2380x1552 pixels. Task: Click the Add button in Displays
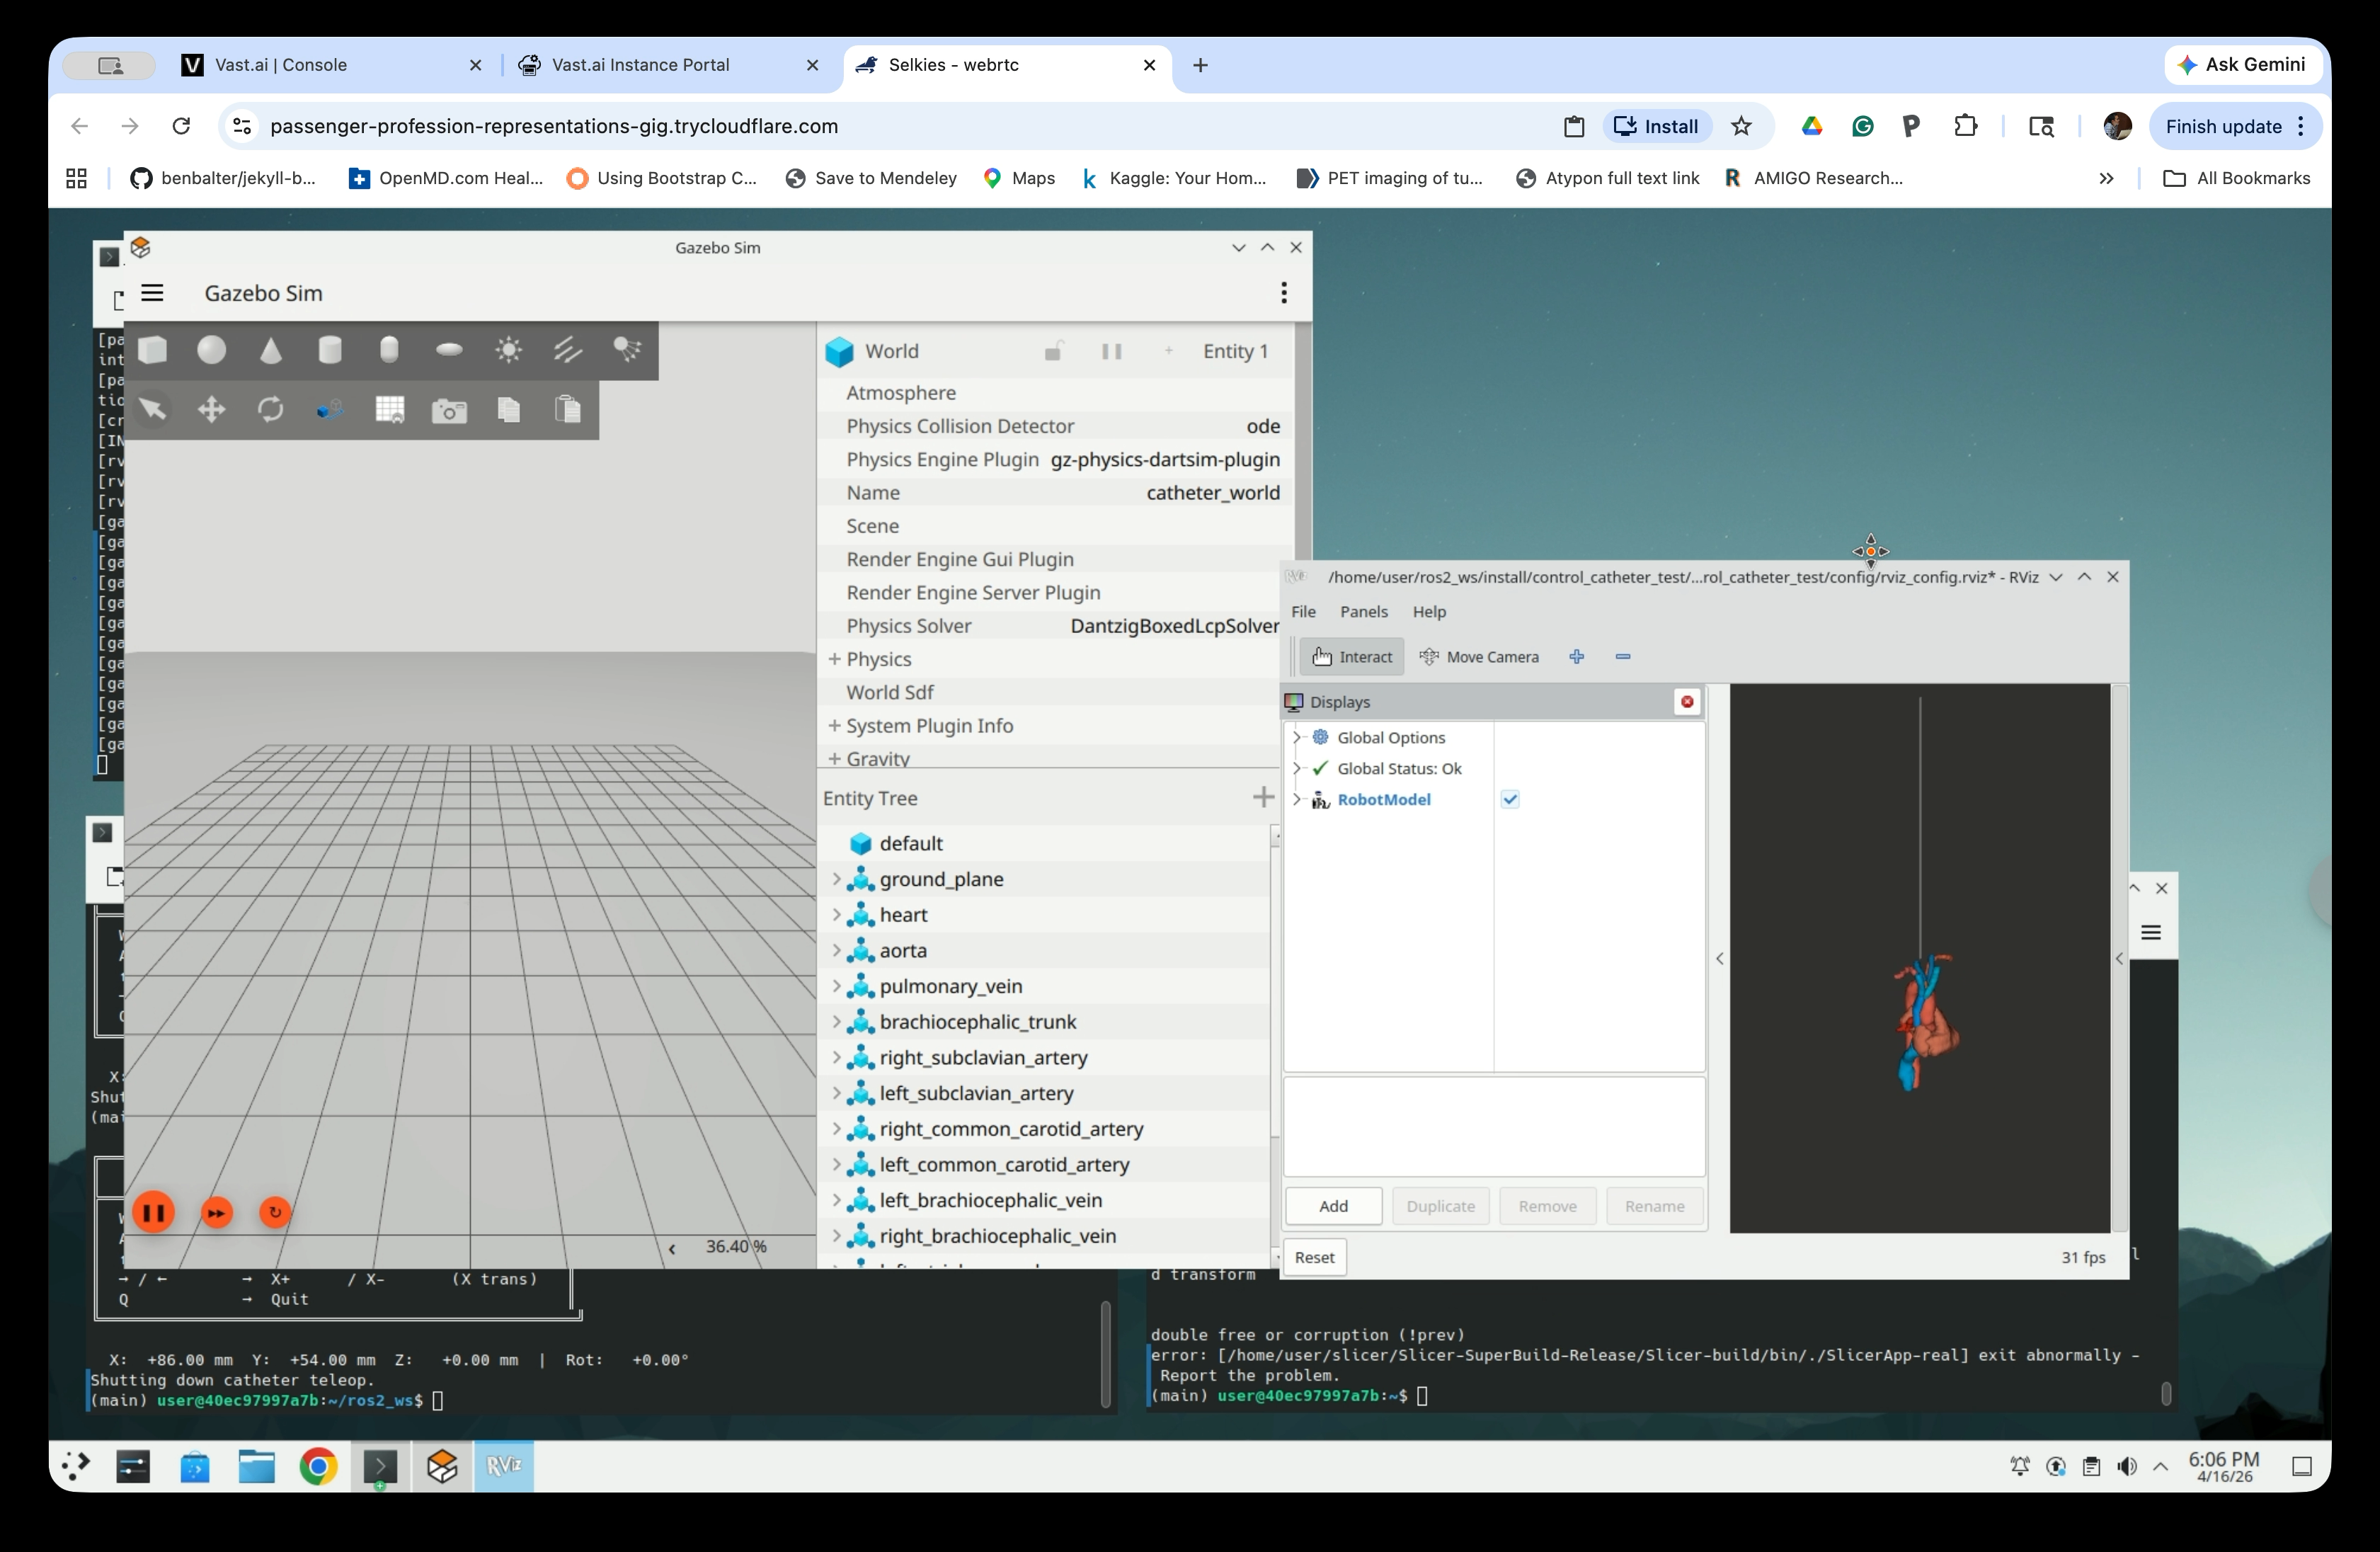pyautogui.click(x=1333, y=1206)
